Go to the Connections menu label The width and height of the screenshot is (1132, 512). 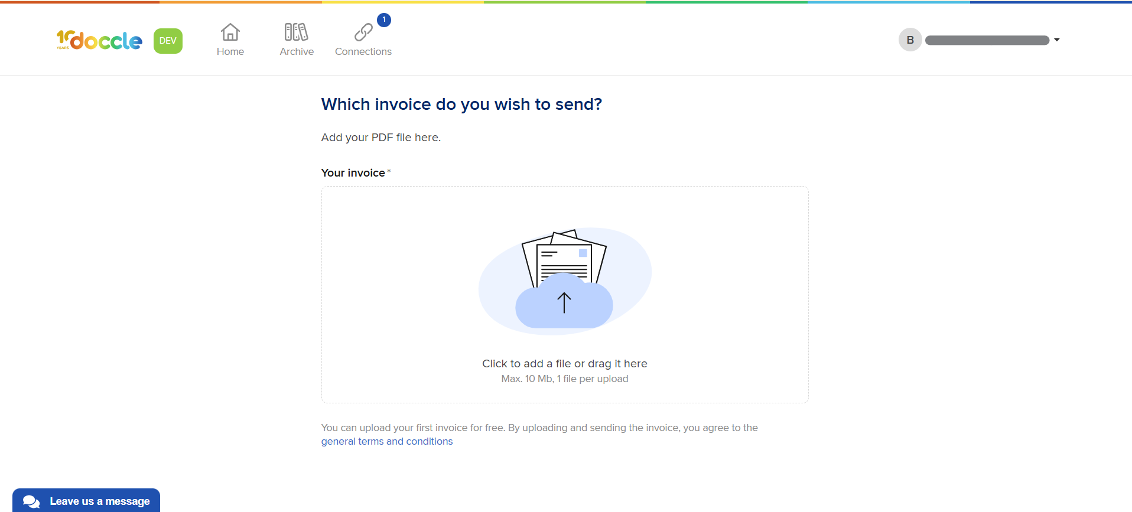[x=363, y=51]
